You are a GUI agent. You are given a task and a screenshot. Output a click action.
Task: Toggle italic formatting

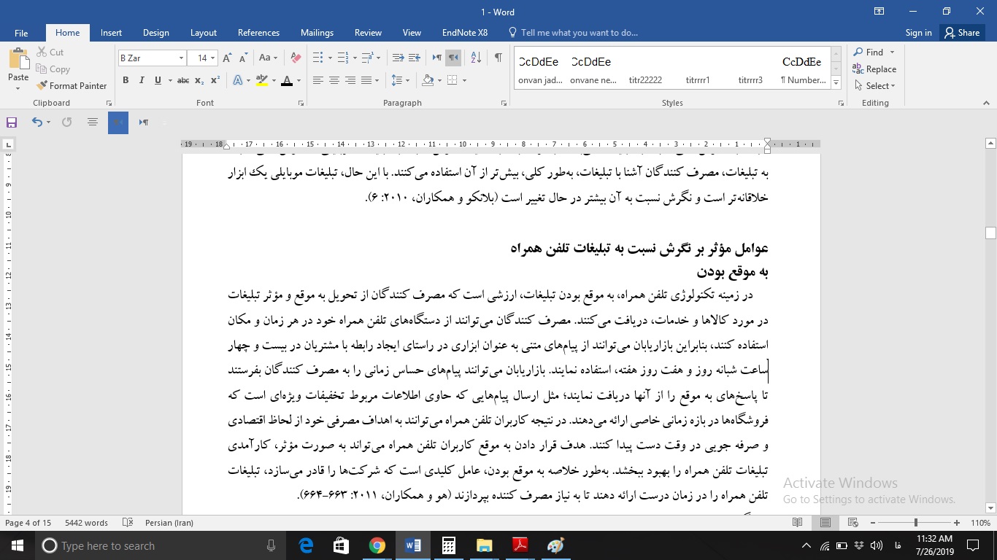click(142, 80)
